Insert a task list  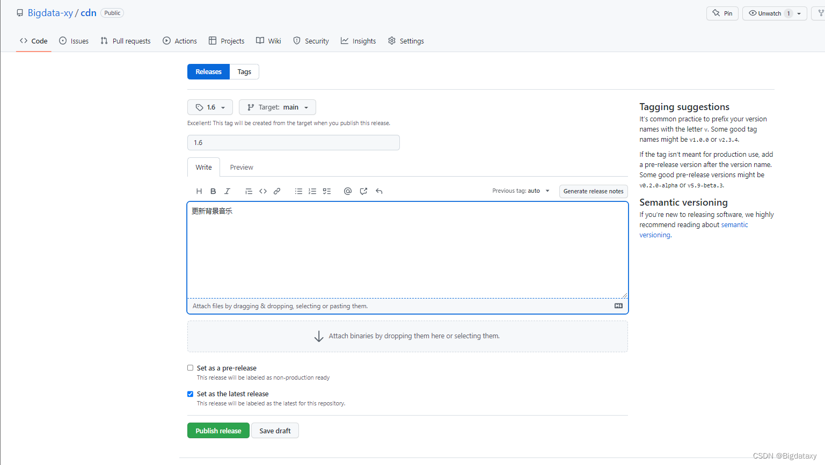pyautogui.click(x=327, y=191)
